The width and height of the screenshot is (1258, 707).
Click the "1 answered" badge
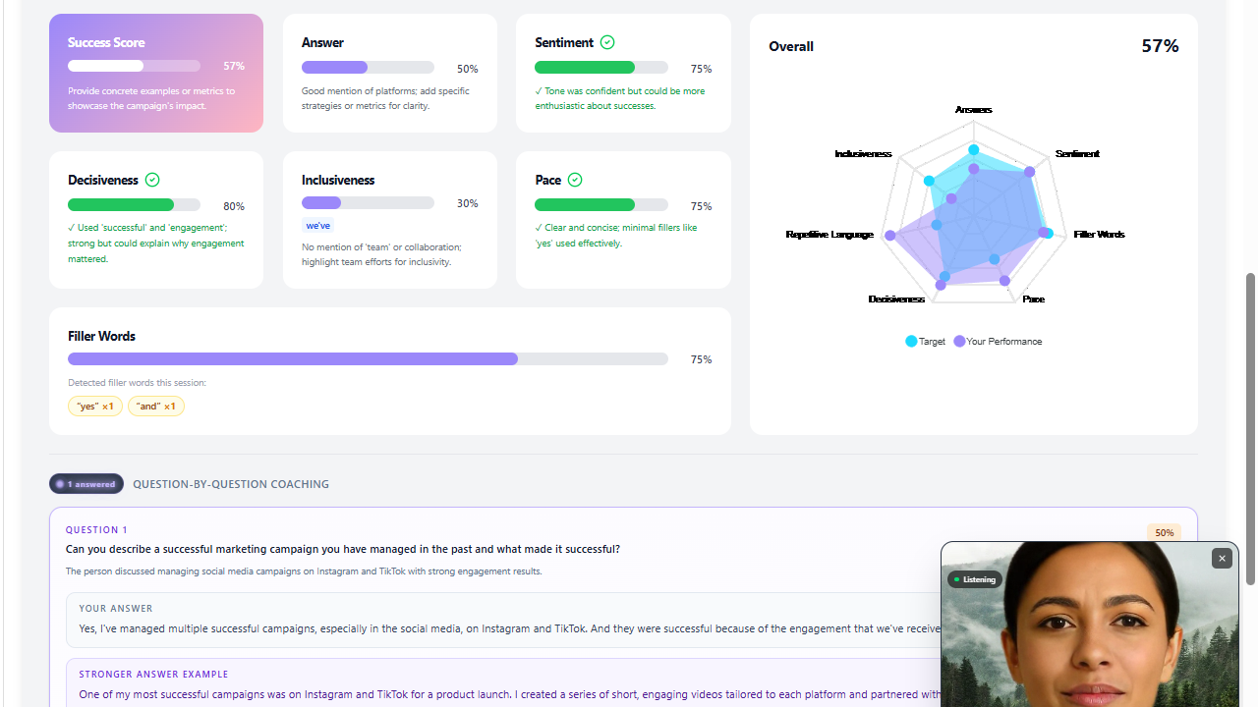pyautogui.click(x=86, y=484)
